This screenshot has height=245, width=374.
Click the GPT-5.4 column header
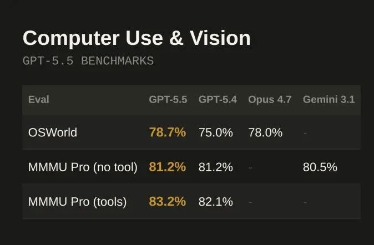point(218,100)
